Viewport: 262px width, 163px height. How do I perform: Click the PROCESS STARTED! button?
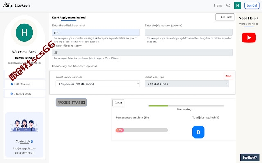click(71, 102)
